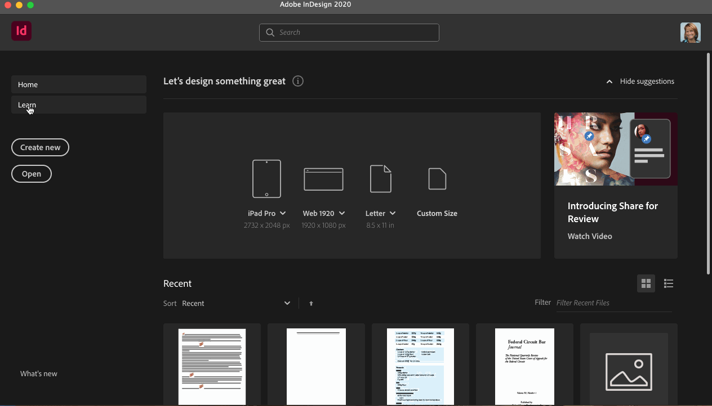Open the What's new link
712x406 pixels.
click(39, 373)
